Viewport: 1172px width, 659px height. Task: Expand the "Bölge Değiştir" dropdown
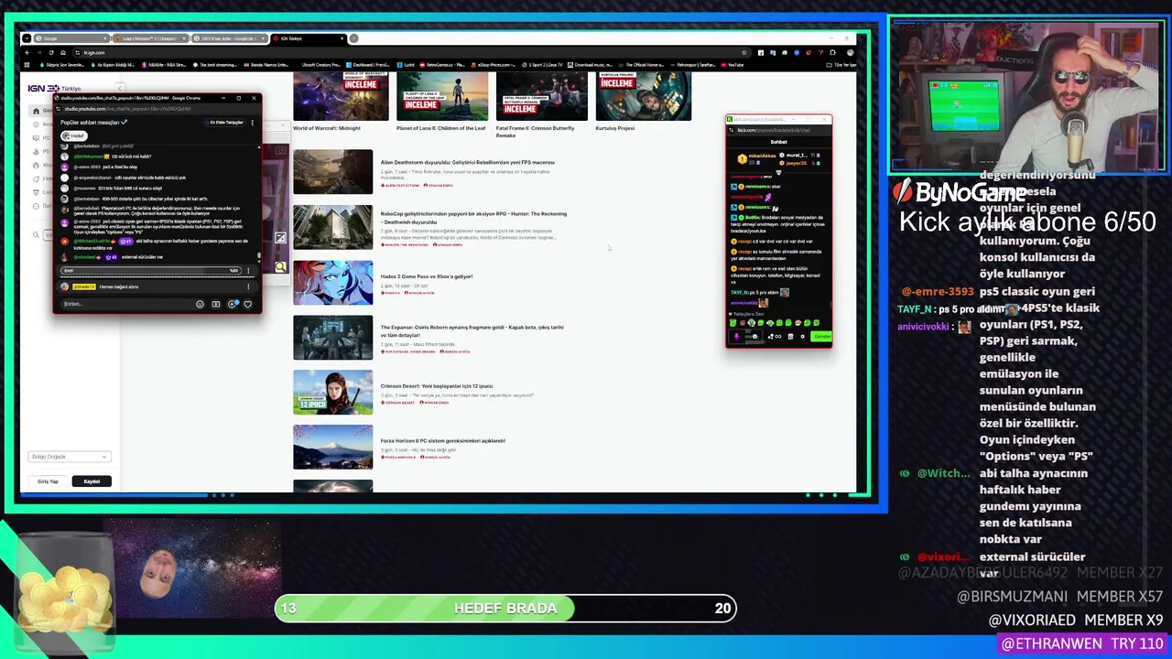click(x=69, y=457)
